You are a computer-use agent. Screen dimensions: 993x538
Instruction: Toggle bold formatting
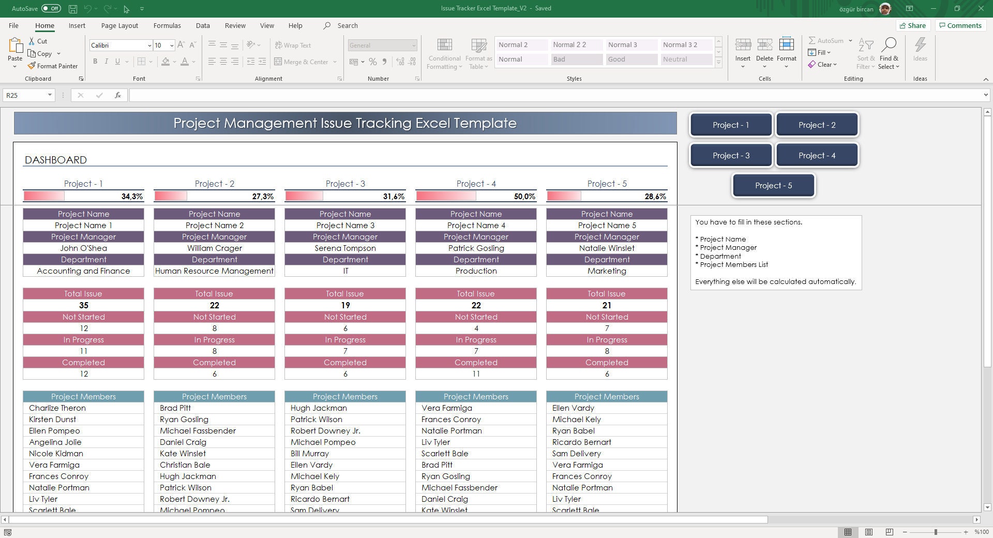click(x=95, y=62)
